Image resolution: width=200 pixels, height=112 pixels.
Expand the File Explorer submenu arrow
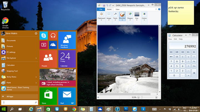(36, 58)
